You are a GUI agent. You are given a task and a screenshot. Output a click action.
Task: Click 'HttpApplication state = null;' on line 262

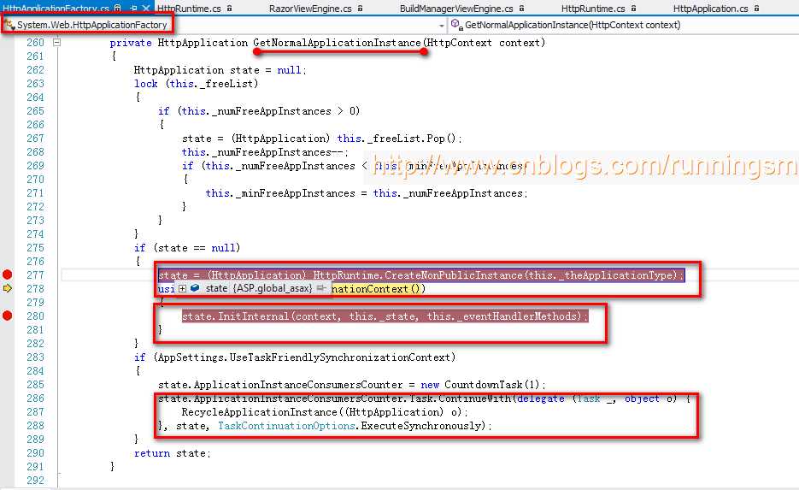point(220,70)
